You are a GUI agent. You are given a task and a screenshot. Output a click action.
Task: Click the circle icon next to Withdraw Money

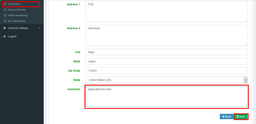tap(5, 15)
